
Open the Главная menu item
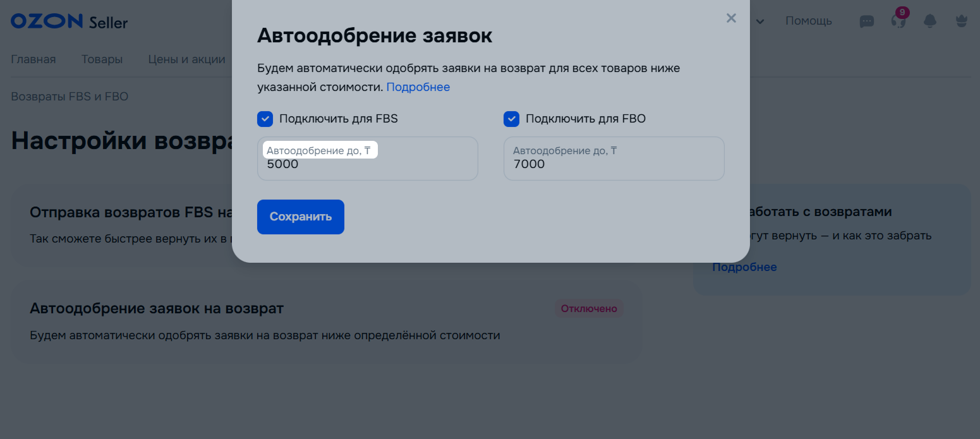33,59
